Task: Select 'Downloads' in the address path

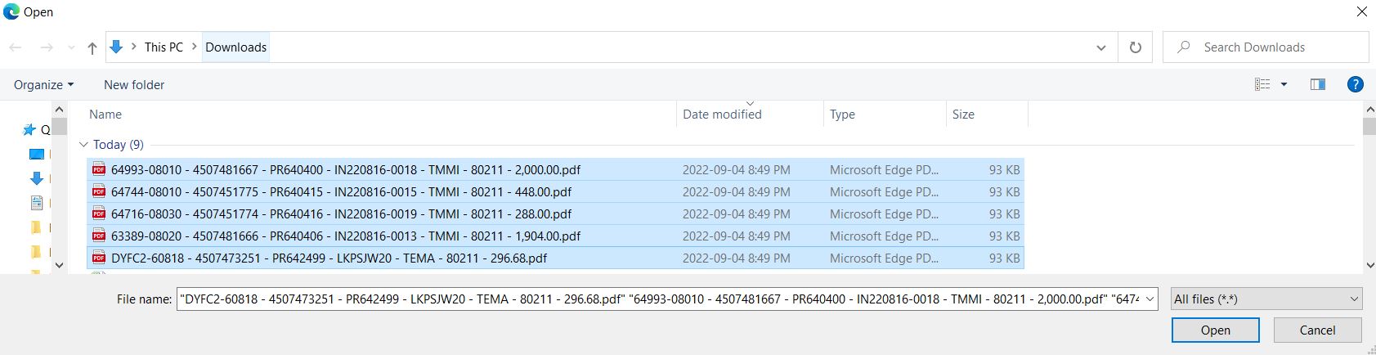Action: 235,47
